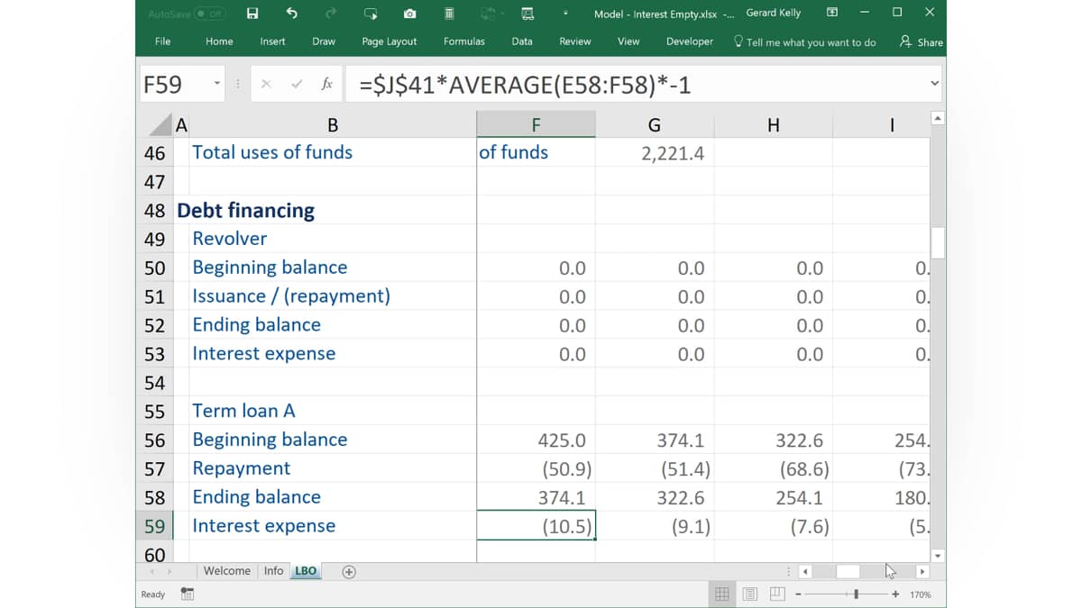The width and height of the screenshot is (1082, 608).
Task: Select the row 48 header
Action: coord(155,211)
